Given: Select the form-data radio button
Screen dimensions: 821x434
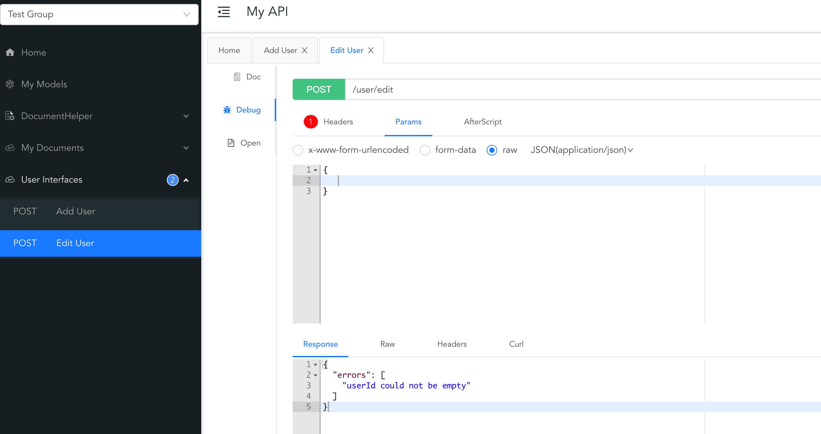Looking at the screenshot, I should pos(425,150).
